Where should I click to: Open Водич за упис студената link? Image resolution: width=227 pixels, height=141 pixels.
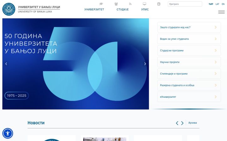tap(189, 39)
